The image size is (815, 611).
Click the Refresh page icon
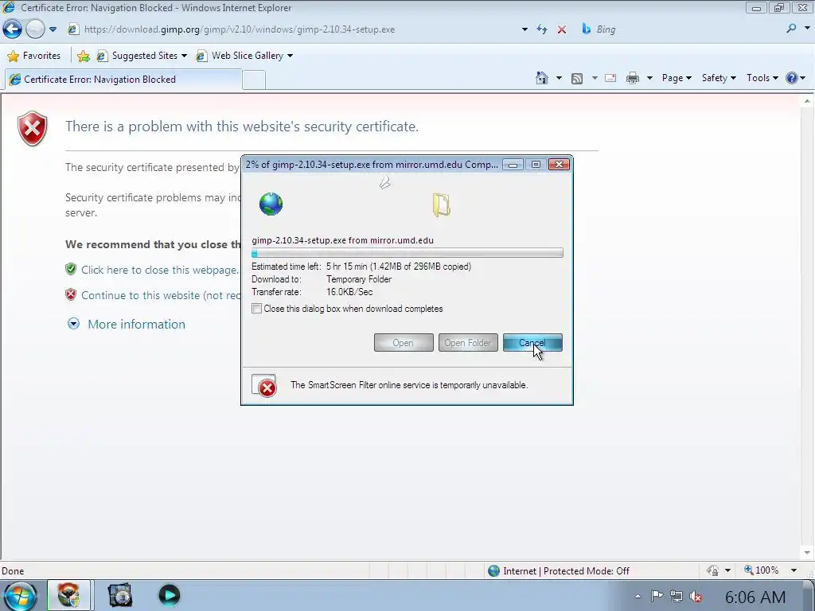(542, 29)
